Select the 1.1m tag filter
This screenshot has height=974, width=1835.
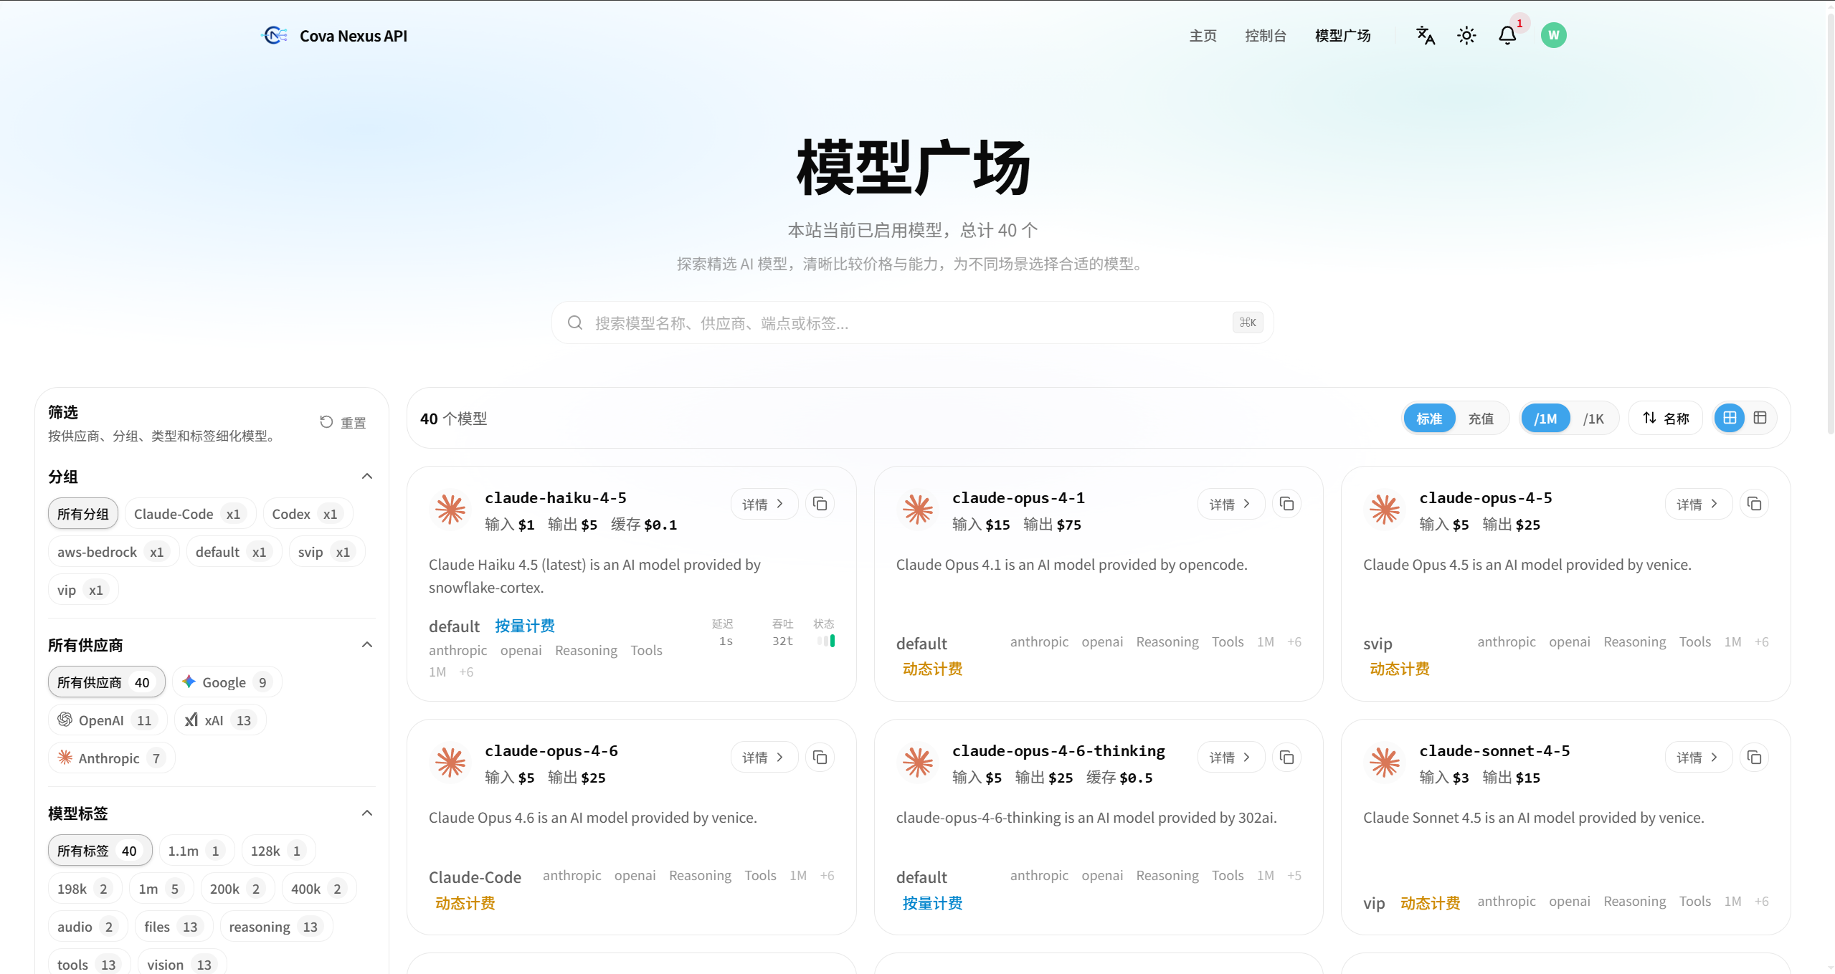coord(196,851)
